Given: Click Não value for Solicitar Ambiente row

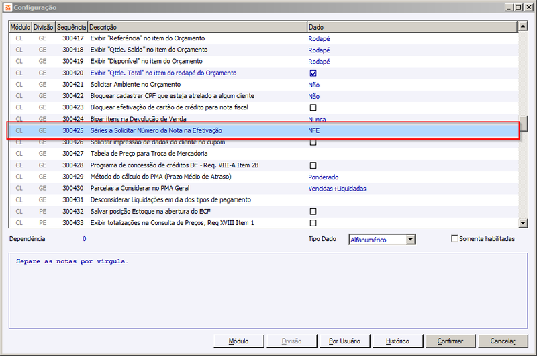Looking at the screenshot, I should pyautogui.click(x=313, y=85).
